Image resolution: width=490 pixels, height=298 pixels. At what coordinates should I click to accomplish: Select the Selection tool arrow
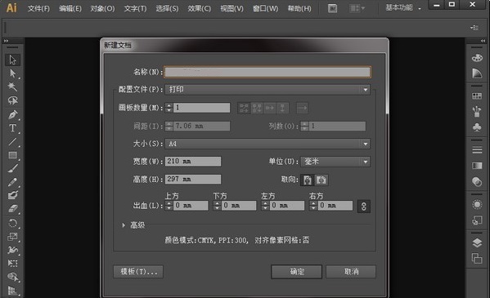[12, 60]
